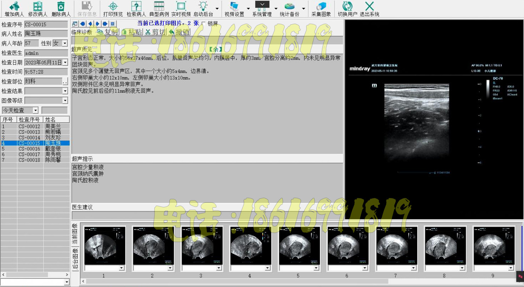Click the 检查部位 browse button
This screenshot has width=524, height=287.
coord(65,81)
